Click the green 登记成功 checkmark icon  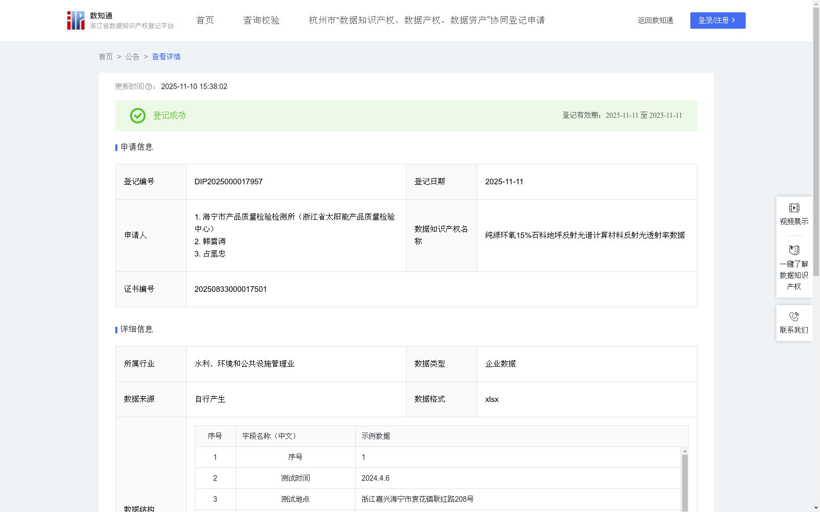coord(138,116)
